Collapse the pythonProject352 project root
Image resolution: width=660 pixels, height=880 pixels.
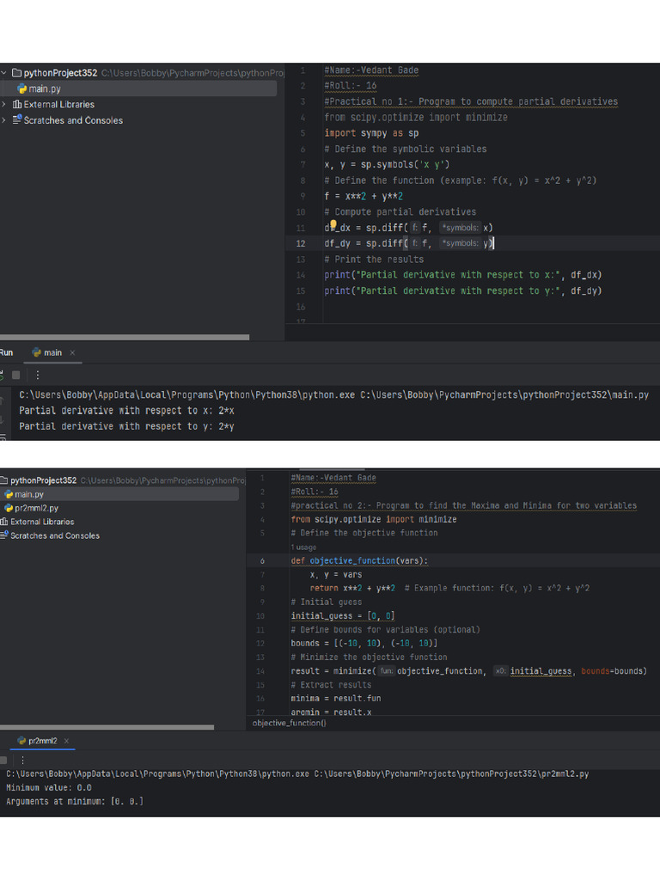[x=3, y=74]
